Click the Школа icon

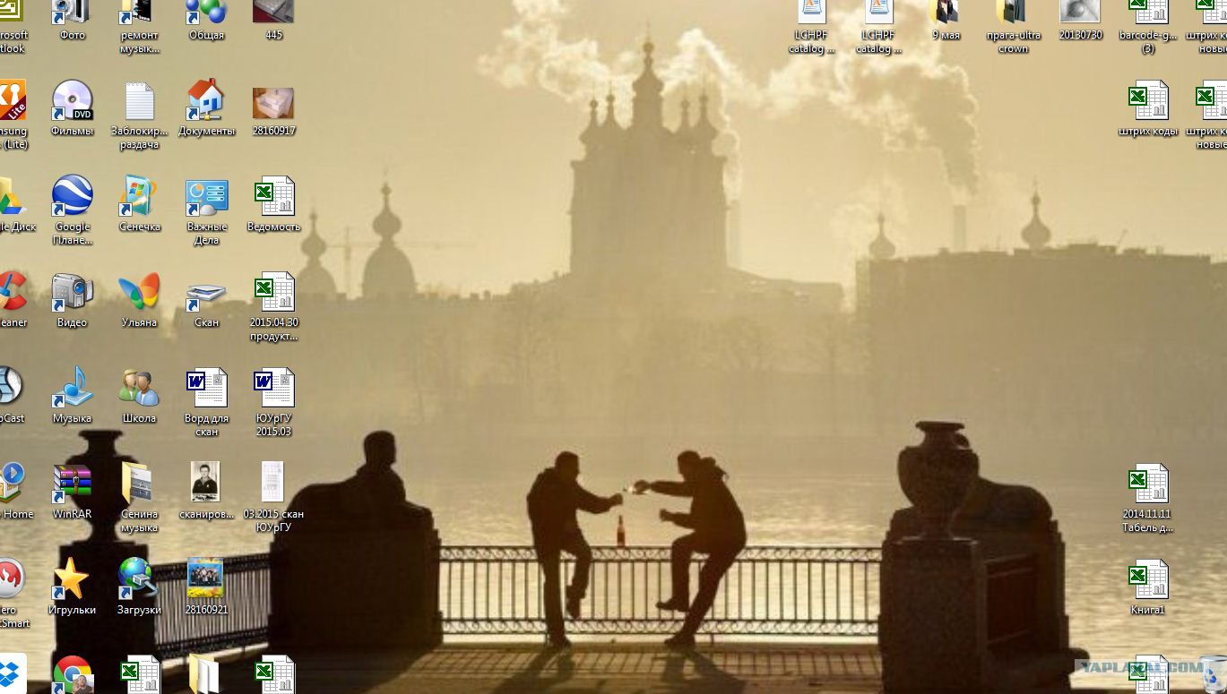click(139, 388)
